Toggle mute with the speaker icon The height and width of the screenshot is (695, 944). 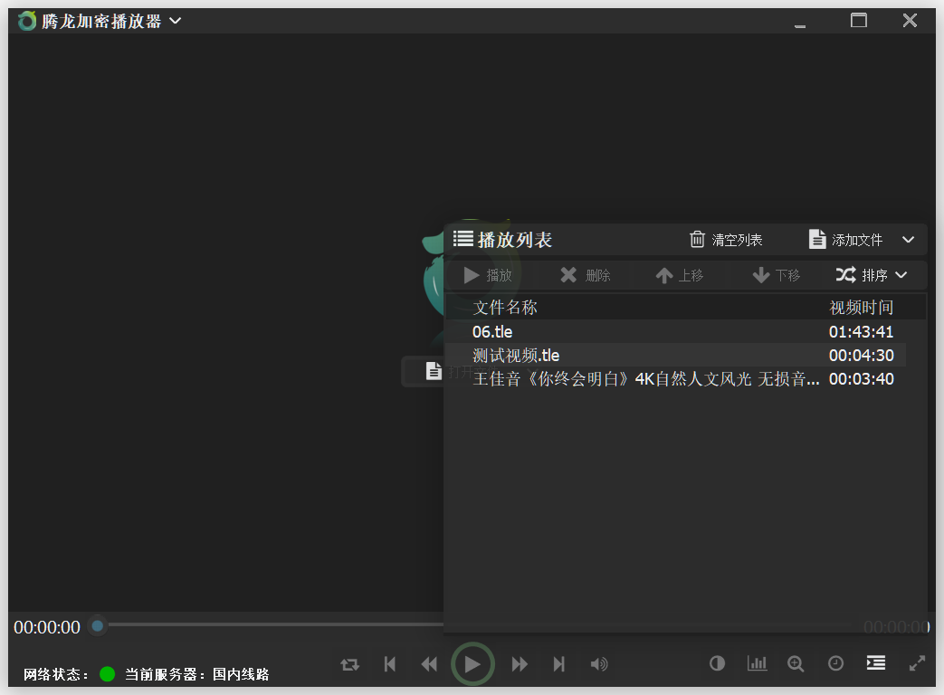599,663
